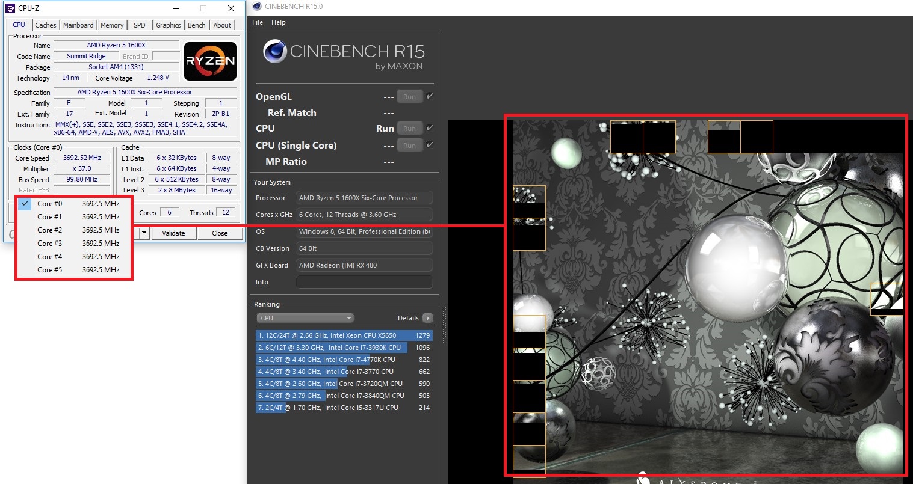Click the Info text field
The height and width of the screenshot is (484, 913).
pos(364,282)
